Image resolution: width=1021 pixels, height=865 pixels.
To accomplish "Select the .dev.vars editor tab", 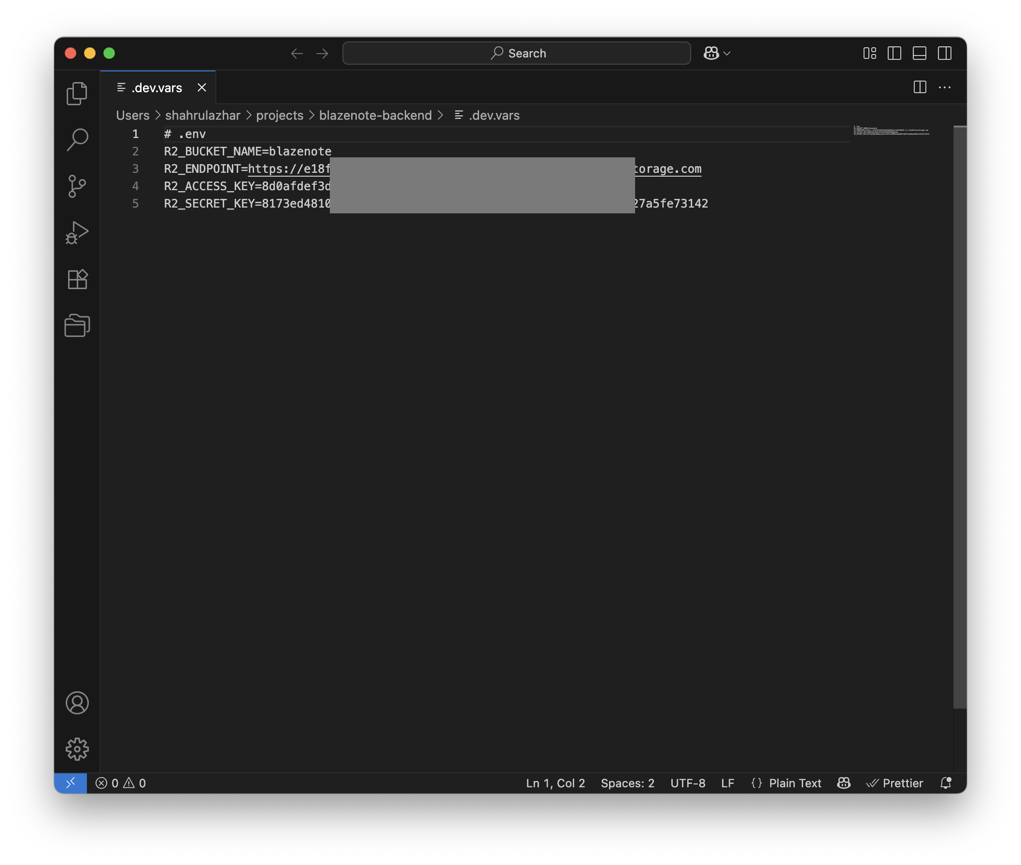I will click(156, 88).
